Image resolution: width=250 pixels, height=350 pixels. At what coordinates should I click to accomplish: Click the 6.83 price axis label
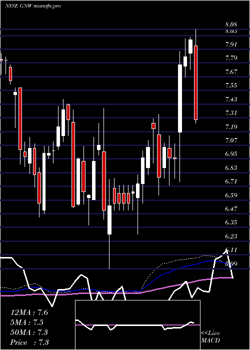click(231, 168)
